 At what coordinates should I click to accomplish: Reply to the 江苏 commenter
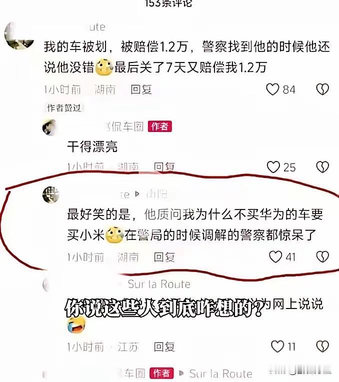click(x=164, y=346)
